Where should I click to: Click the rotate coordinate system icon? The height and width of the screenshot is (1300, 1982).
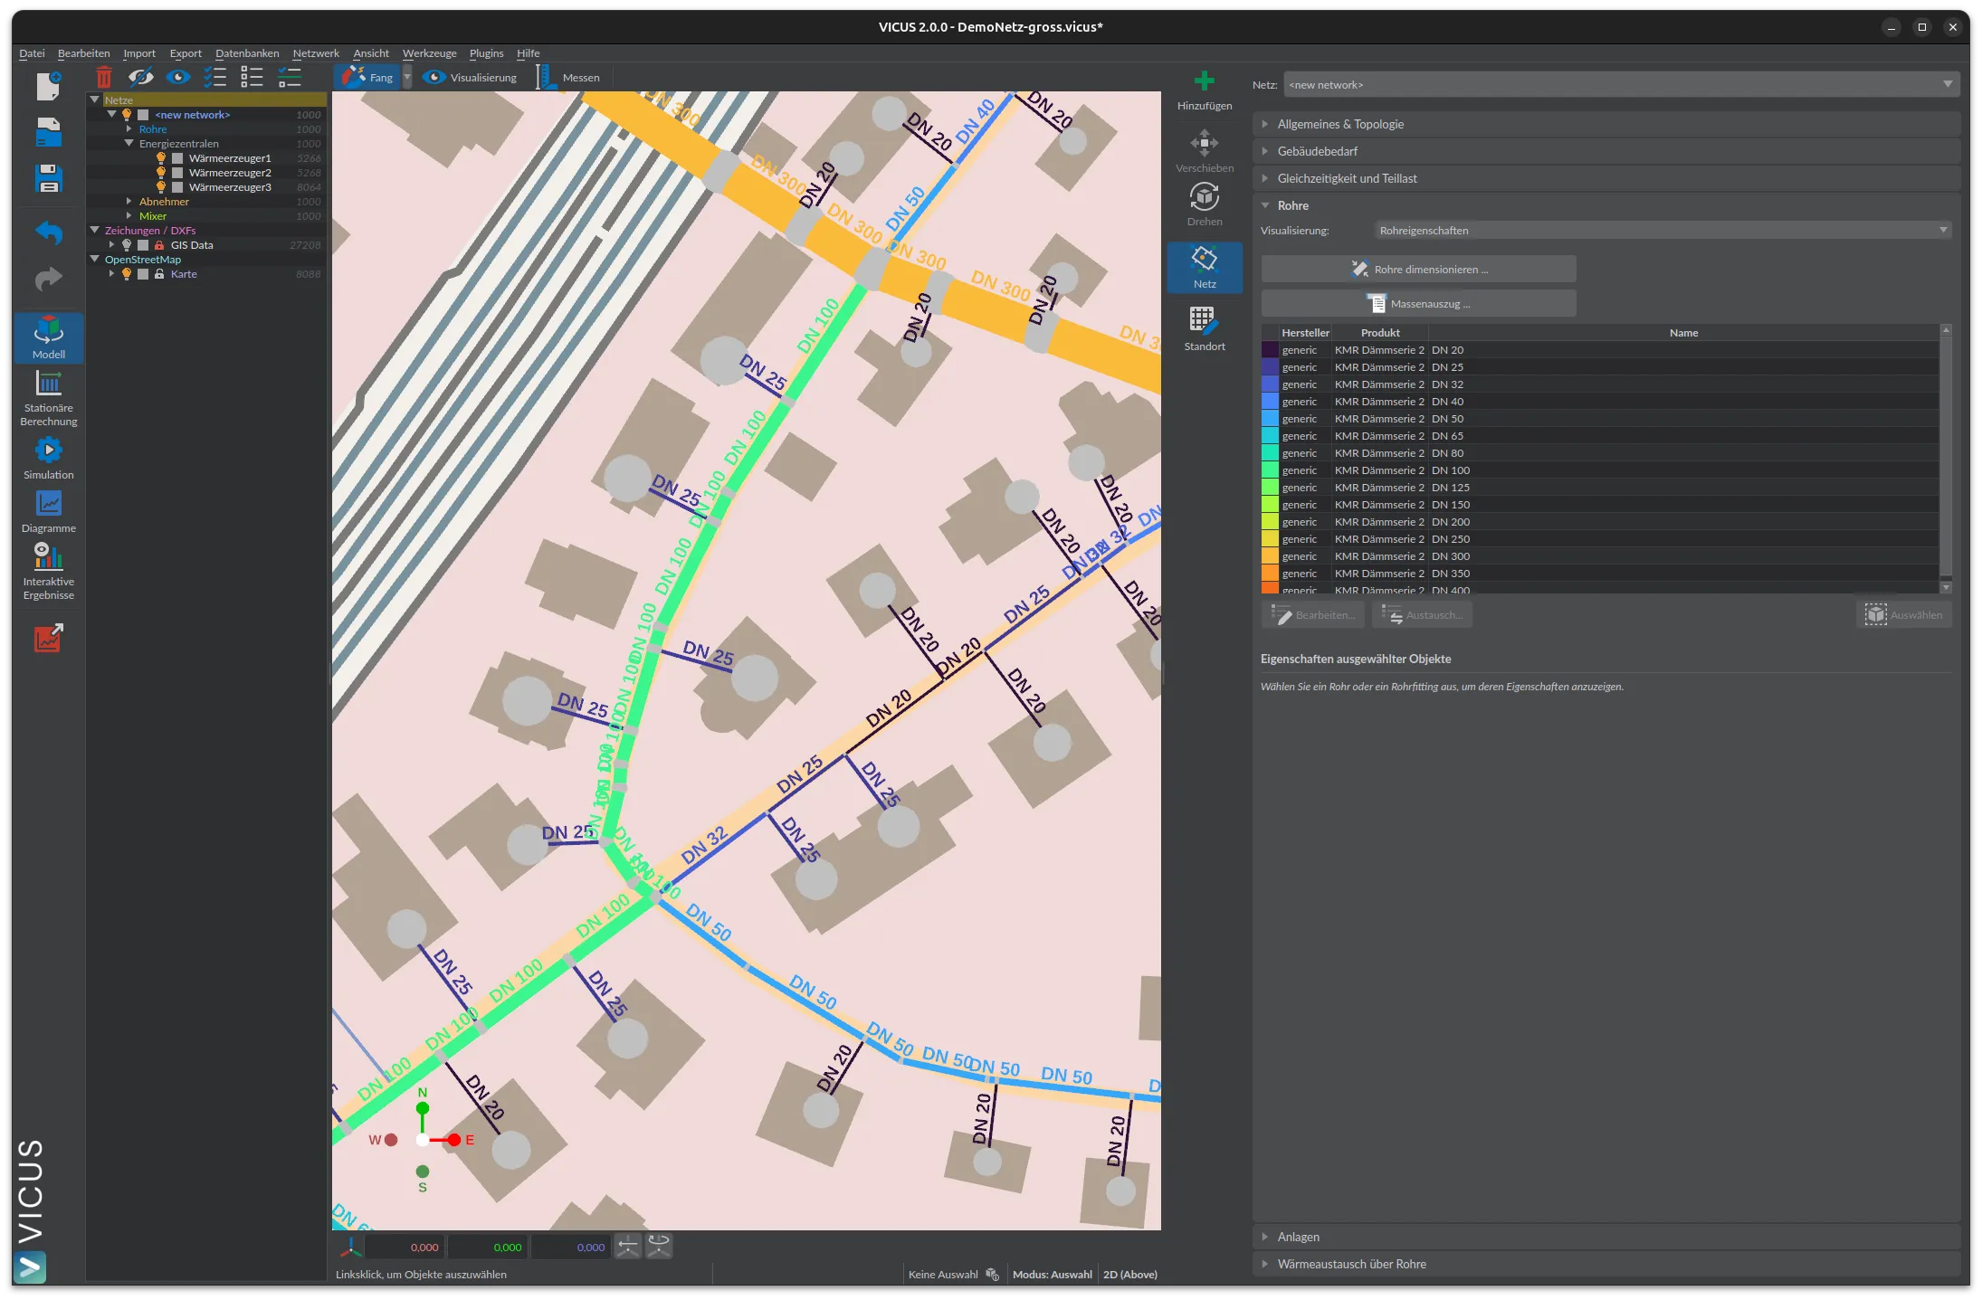click(659, 1248)
